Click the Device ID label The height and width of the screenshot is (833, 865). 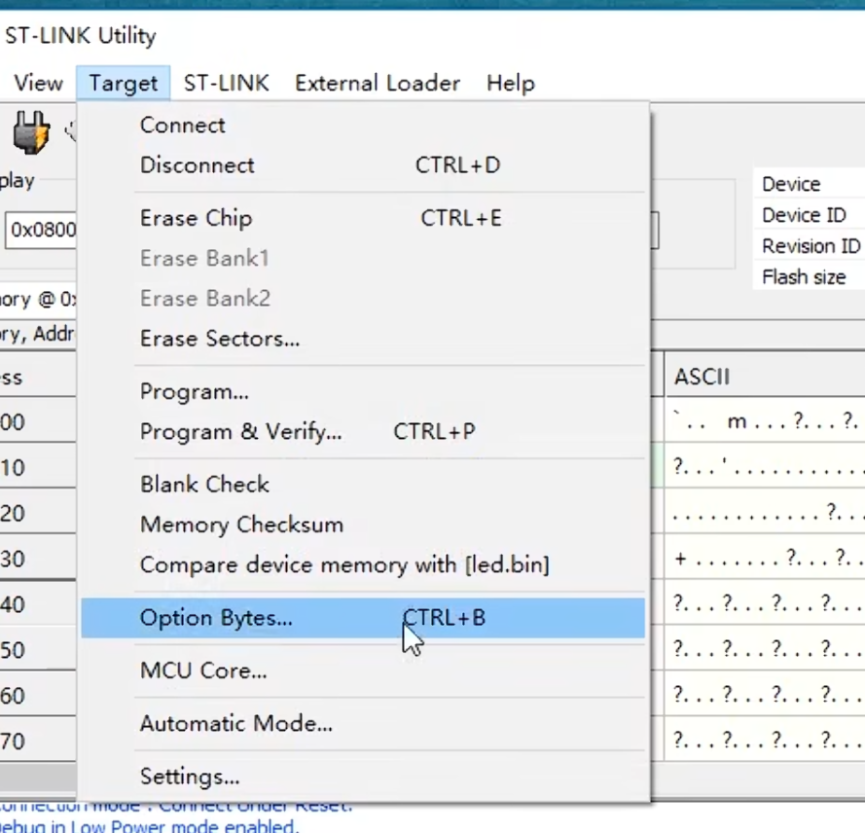(804, 215)
